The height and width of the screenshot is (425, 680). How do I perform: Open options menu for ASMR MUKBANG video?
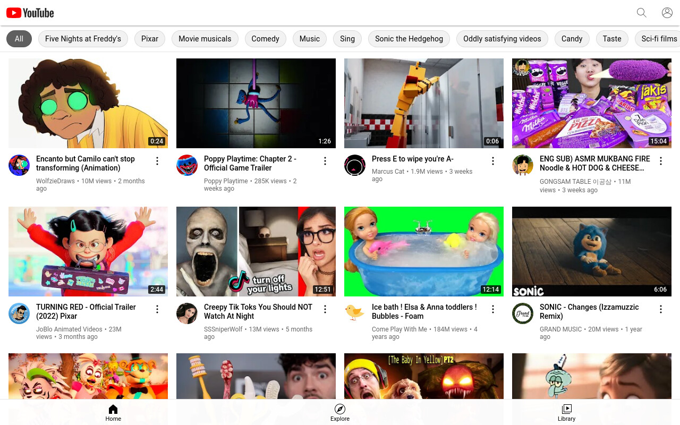661,161
